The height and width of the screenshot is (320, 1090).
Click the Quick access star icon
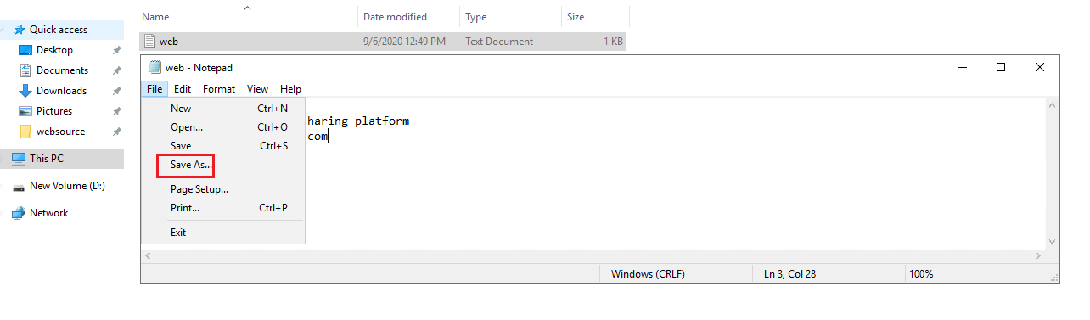point(19,30)
